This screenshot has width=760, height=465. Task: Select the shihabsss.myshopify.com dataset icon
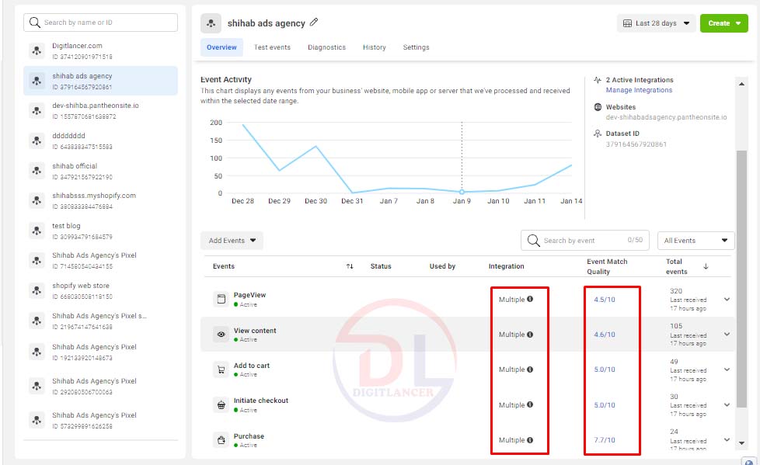point(37,200)
